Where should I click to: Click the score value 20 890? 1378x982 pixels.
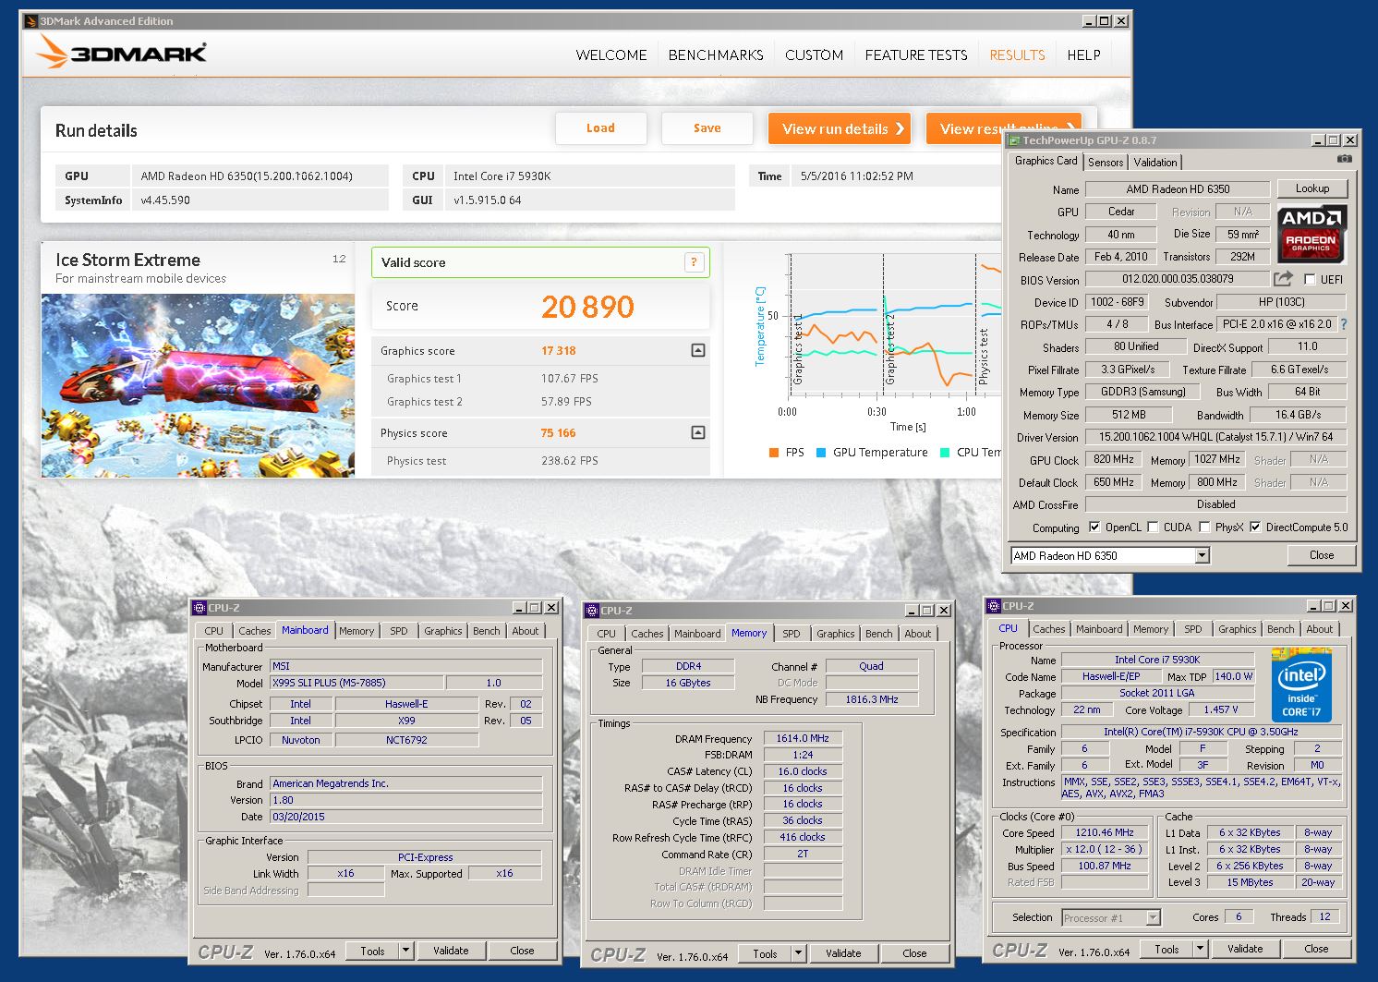tap(587, 307)
